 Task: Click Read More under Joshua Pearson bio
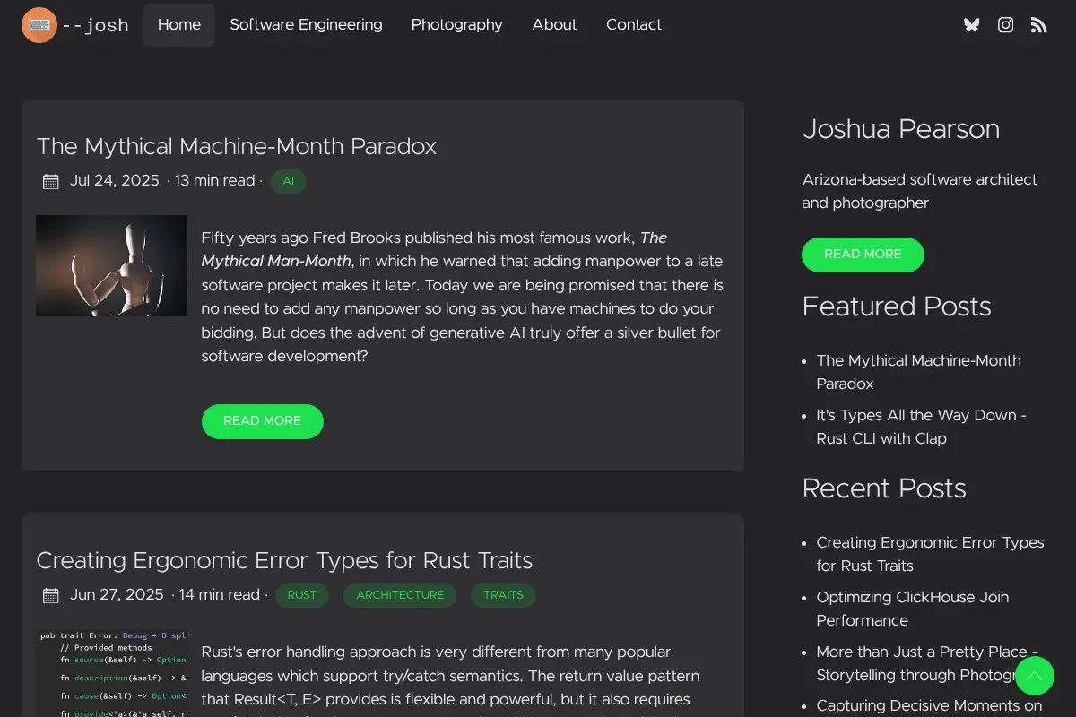point(863,255)
